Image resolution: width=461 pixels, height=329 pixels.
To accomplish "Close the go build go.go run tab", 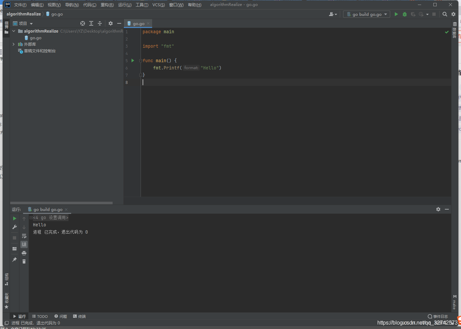I will 66,210.
